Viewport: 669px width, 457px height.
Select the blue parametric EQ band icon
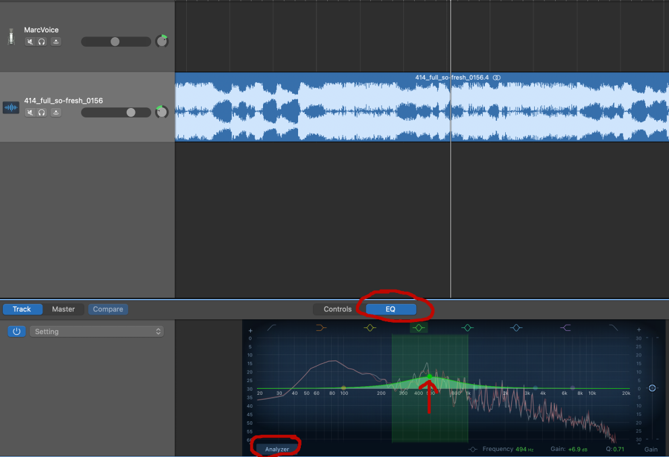point(517,327)
